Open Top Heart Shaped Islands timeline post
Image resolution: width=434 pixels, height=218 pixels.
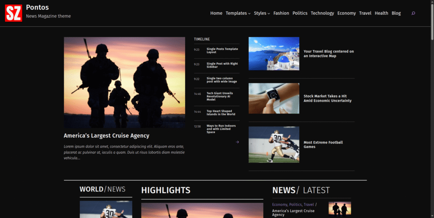tap(221, 113)
